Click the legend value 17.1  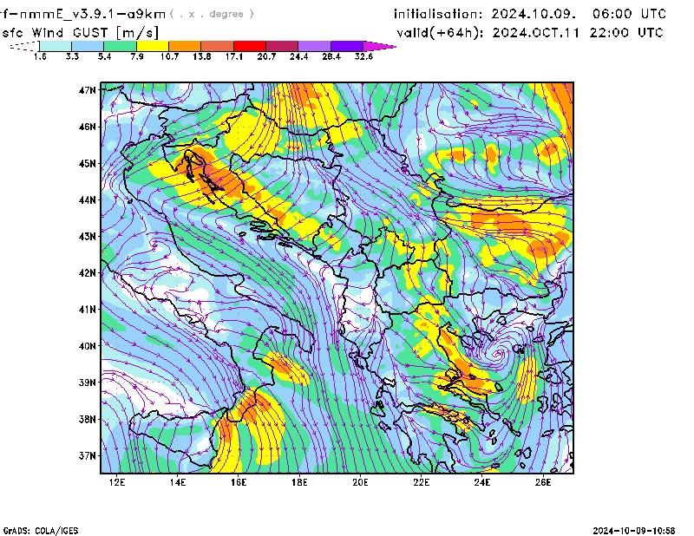click(x=234, y=56)
